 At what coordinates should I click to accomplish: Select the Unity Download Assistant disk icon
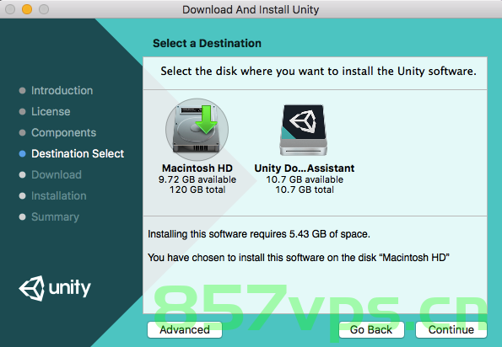(x=304, y=130)
